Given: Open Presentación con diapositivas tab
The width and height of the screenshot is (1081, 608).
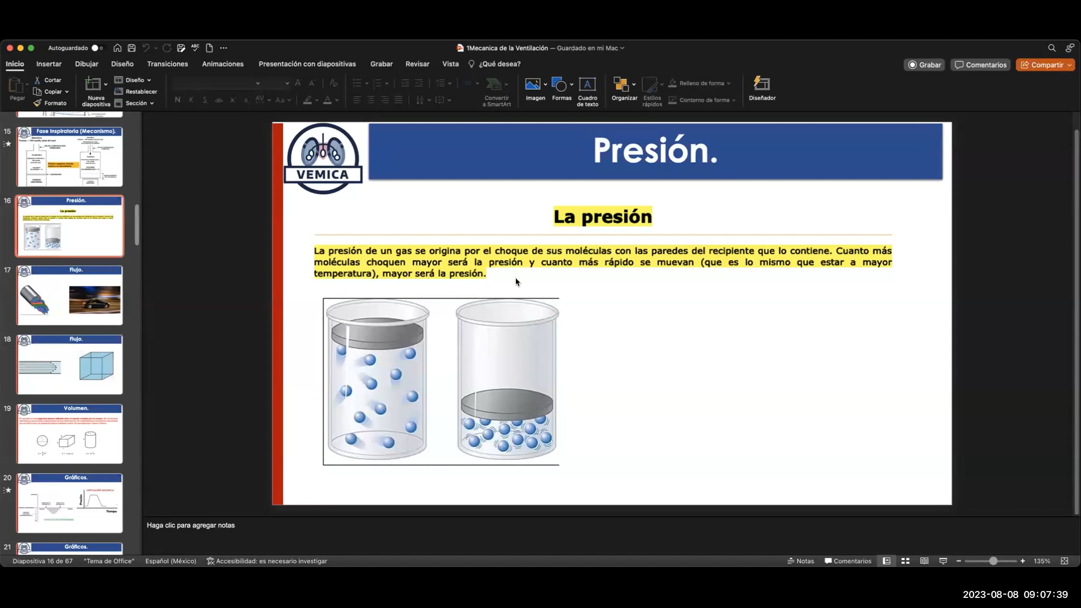Looking at the screenshot, I should [307, 64].
